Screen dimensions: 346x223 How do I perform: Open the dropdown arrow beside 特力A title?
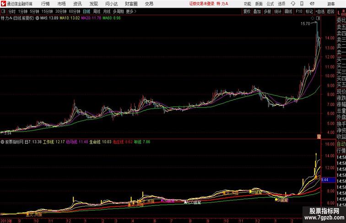point(37,18)
